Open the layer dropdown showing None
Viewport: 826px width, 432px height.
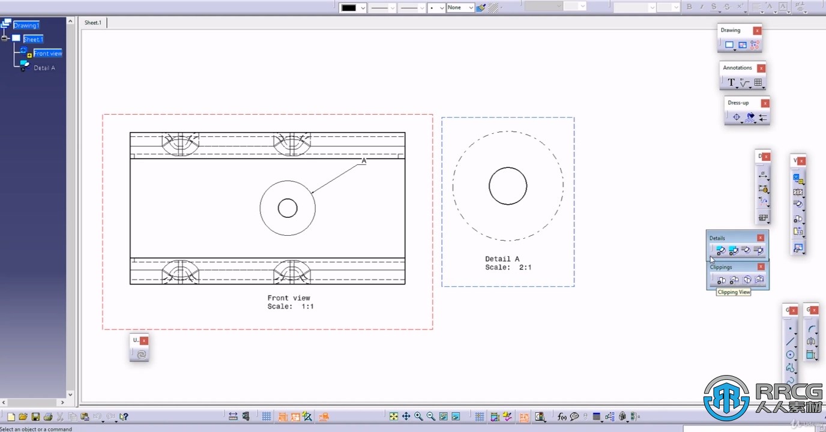(x=471, y=8)
